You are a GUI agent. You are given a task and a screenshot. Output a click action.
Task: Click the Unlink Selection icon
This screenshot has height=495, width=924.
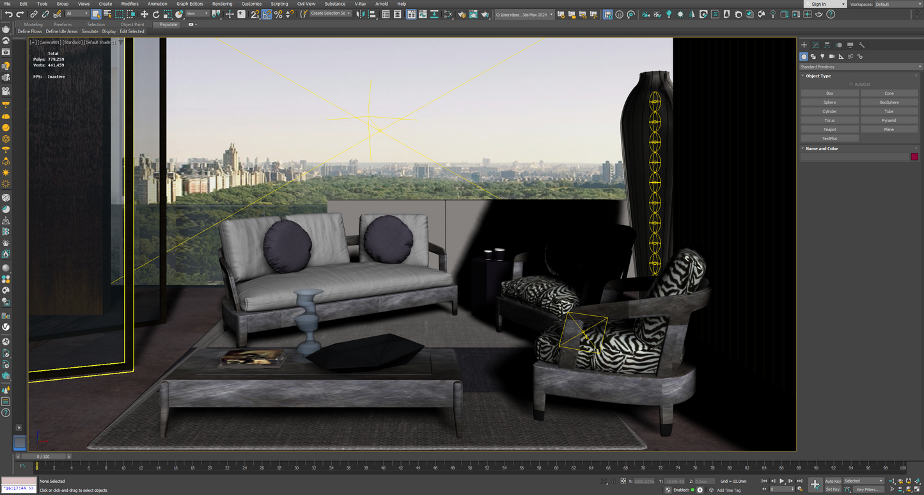[x=45, y=14]
